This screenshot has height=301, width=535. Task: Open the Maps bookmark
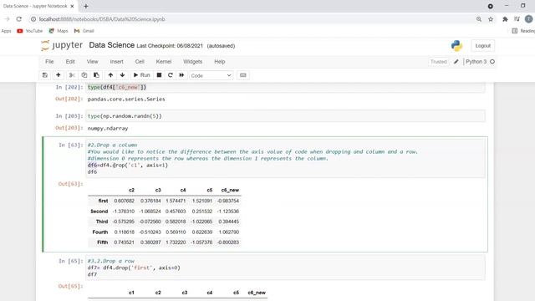click(x=59, y=31)
